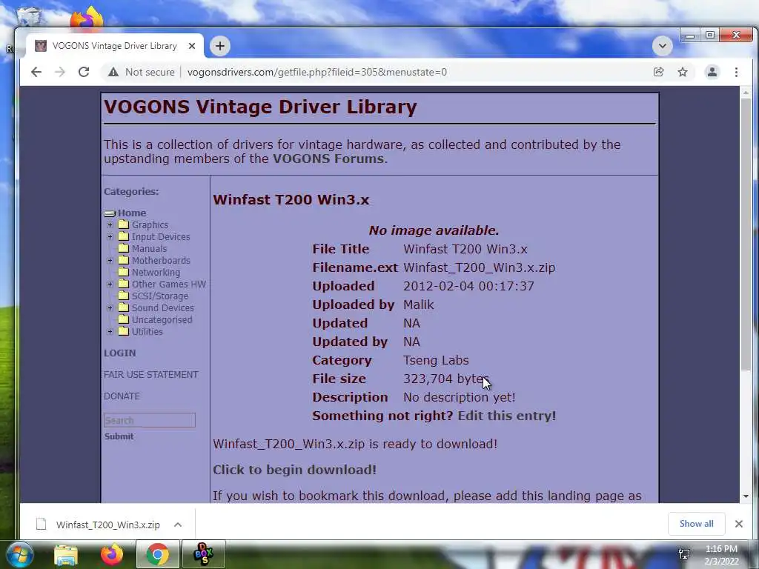Image resolution: width=759 pixels, height=569 pixels.
Task: Expand the Input Devices category
Action: [110, 236]
